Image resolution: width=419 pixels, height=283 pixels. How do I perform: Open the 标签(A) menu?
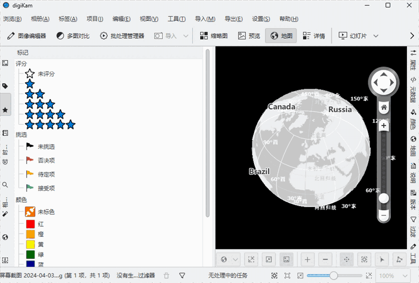[x=68, y=19]
